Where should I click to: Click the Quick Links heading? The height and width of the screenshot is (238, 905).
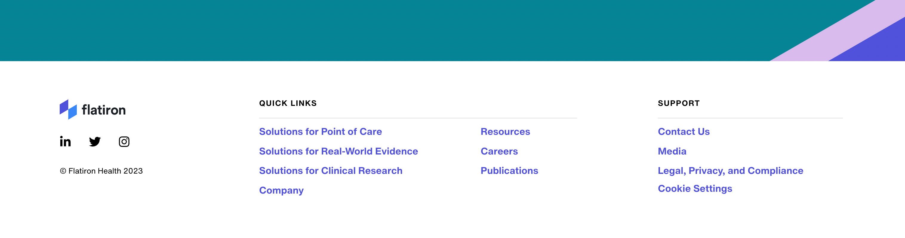click(288, 103)
